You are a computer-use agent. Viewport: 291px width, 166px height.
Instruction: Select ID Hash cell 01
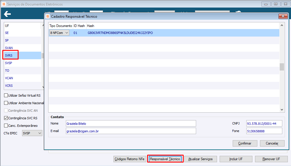tap(75, 33)
